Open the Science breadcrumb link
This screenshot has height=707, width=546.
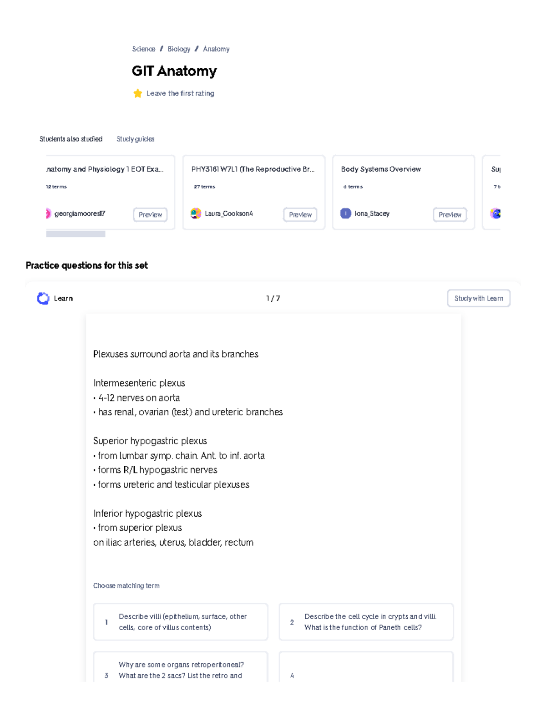143,49
